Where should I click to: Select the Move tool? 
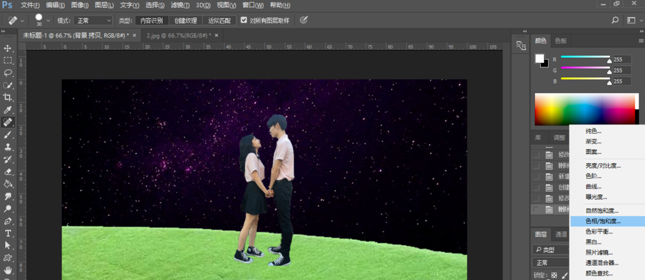click(x=8, y=49)
